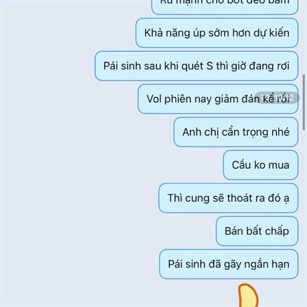Tap the 'Pái sinh đã gãy ngắn hạn' message
The height and width of the screenshot is (307, 307).
[229, 264]
